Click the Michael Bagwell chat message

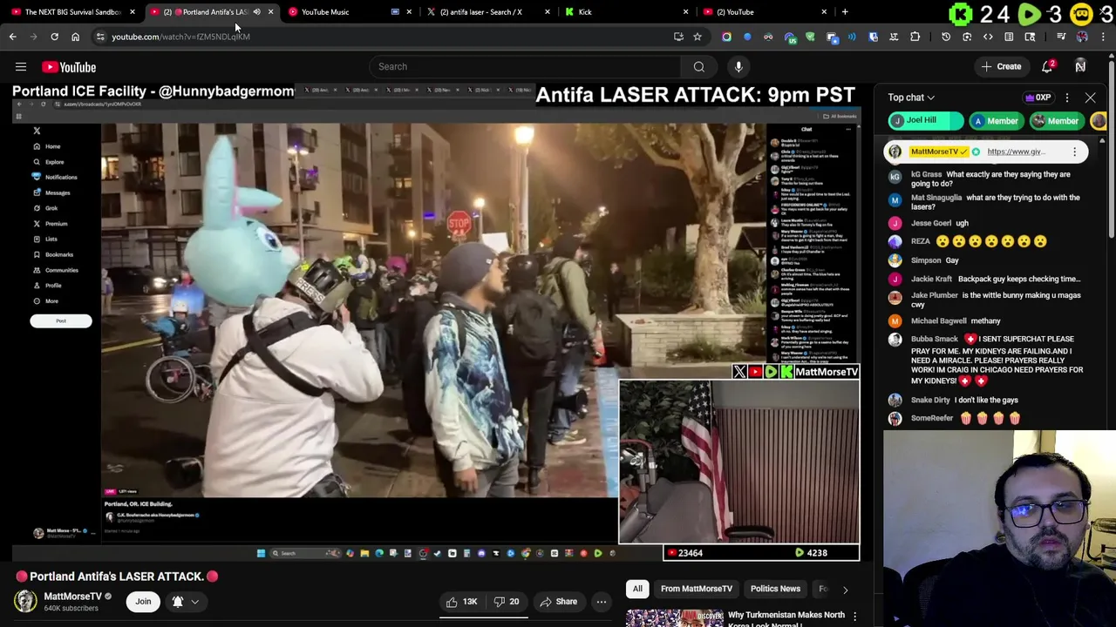pos(985,320)
